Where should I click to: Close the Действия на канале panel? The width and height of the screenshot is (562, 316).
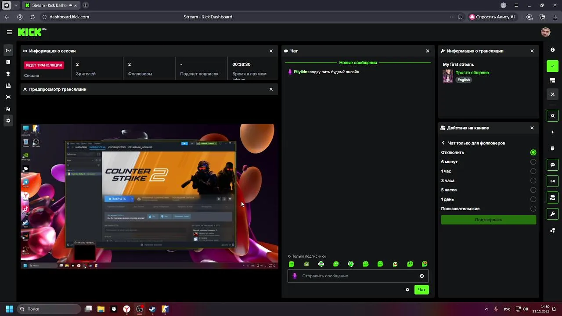click(x=532, y=128)
